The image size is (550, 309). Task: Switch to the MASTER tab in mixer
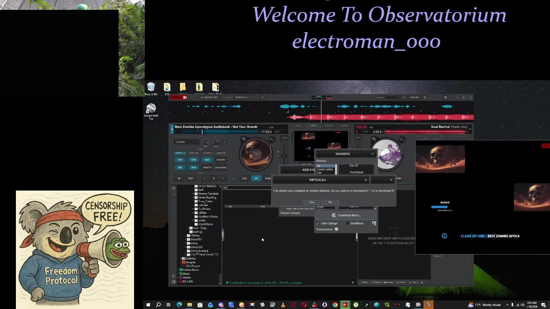point(344,126)
